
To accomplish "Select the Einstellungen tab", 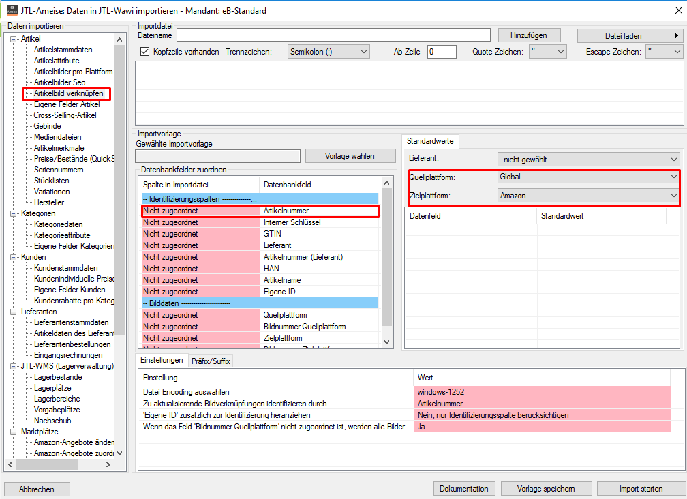I will [162, 360].
